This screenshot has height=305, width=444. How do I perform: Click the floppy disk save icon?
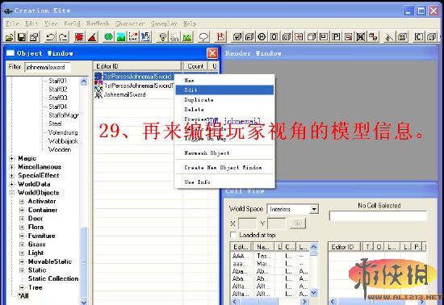click(22, 37)
